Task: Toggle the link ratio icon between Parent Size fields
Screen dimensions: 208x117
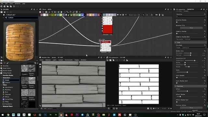Action: point(144,15)
